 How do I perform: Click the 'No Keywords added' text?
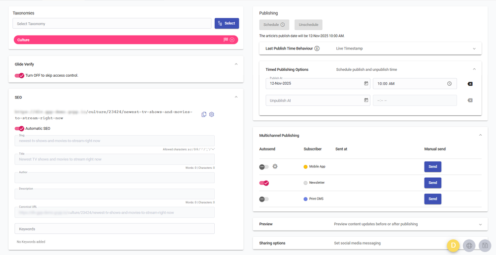31,242
